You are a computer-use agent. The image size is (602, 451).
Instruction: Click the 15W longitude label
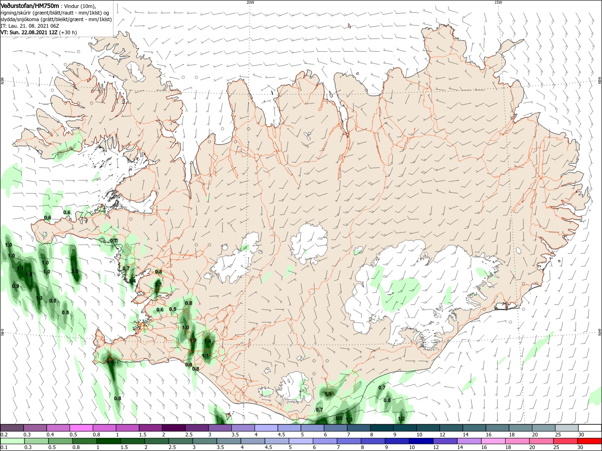click(498, 2)
